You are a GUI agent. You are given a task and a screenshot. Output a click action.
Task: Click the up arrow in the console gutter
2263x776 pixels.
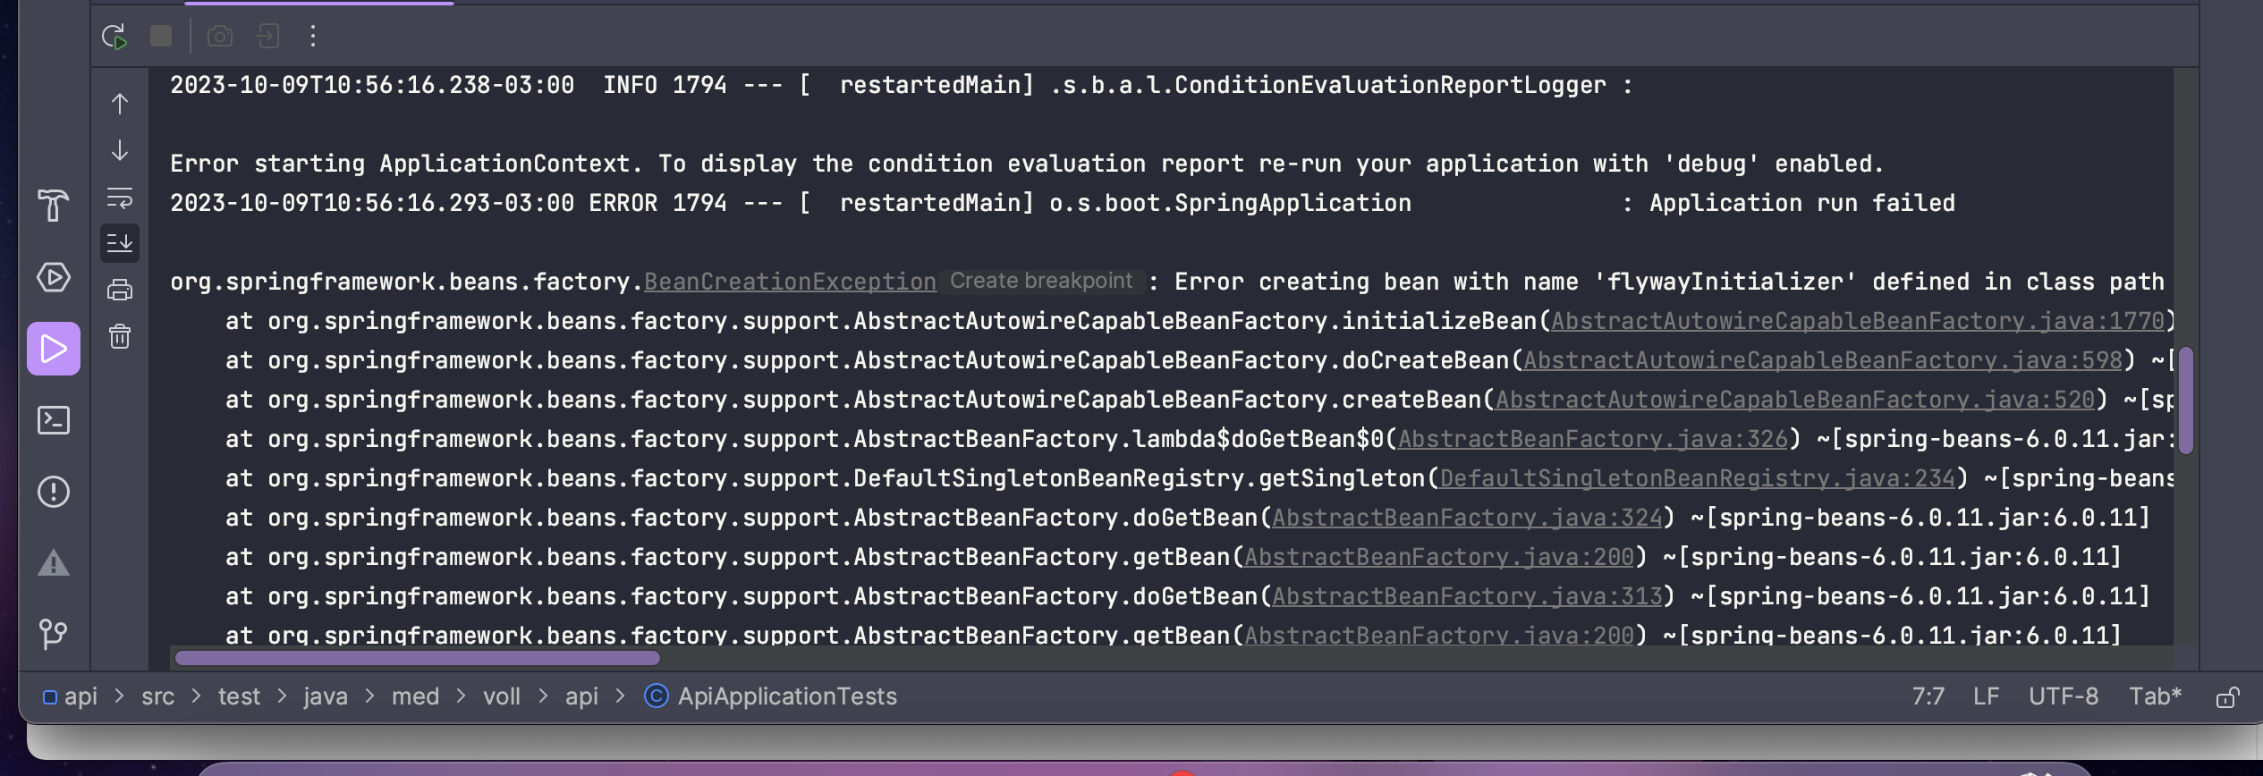[120, 104]
